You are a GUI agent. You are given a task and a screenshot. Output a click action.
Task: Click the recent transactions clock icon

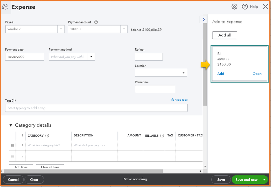click(5, 7)
